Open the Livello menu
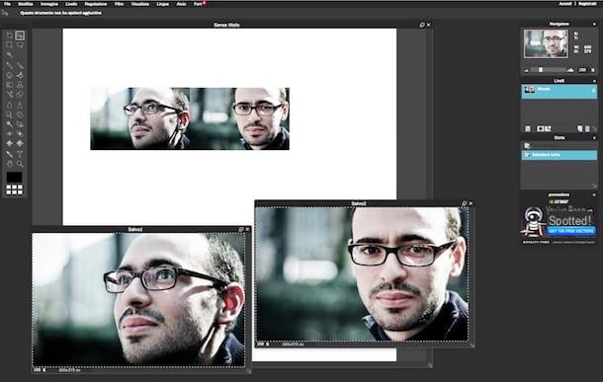The image size is (603, 382). tap(71, 4)
